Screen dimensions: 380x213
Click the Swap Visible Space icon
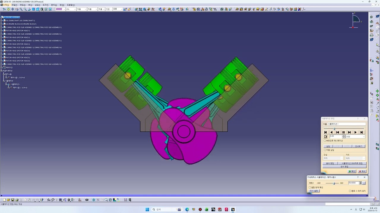(50, 9)
